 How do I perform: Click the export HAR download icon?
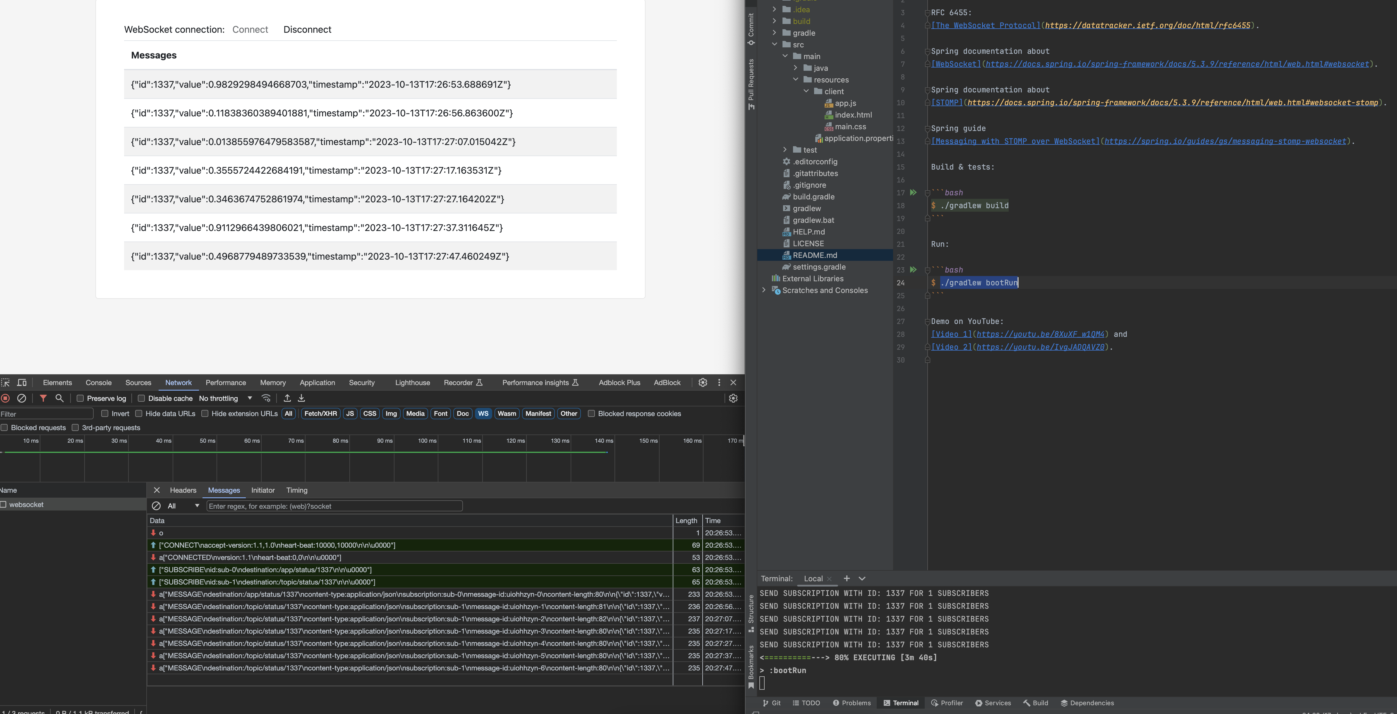pyautogui.click(x=301, y=398)
